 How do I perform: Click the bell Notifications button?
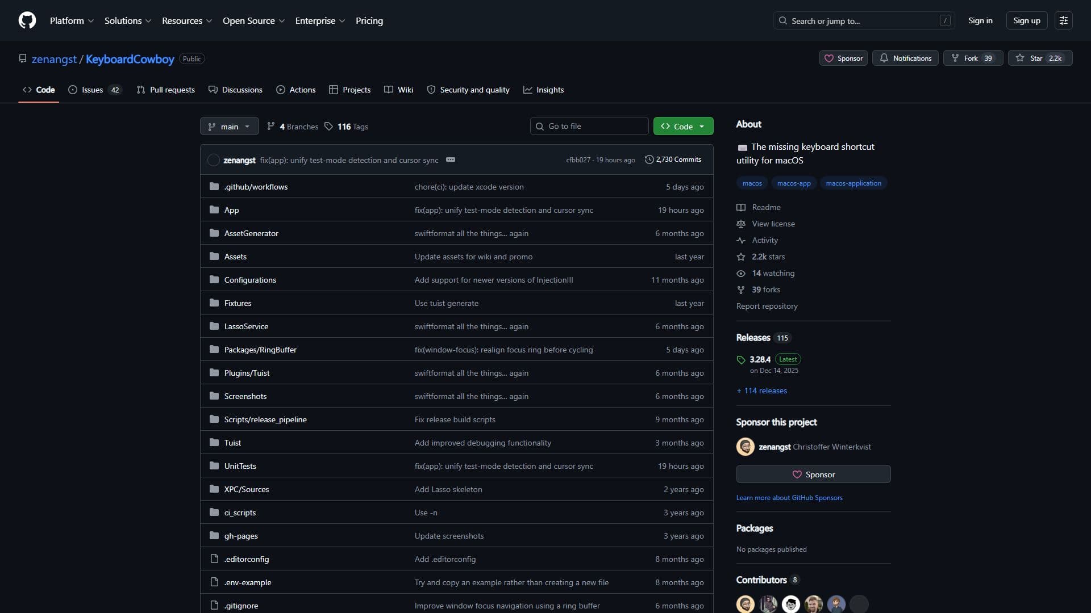[x=905, y=58]
